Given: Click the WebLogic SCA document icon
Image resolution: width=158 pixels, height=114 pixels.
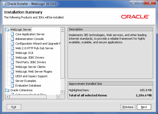Looking at the screenshot, I should coord(12,53).
